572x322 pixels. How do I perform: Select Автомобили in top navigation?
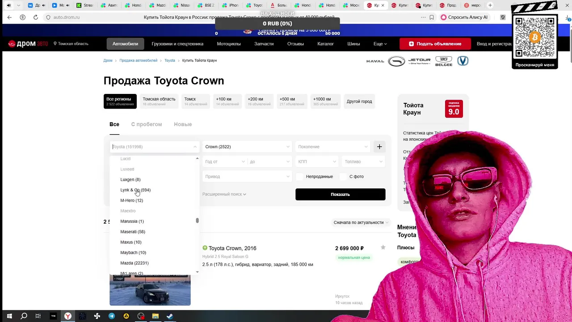(125, 44)
